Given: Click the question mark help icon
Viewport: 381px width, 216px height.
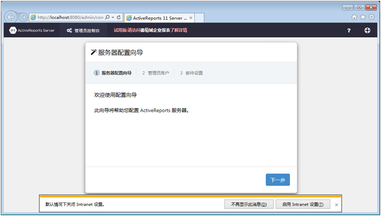Looking at the screenshot, I should (349, 31).
